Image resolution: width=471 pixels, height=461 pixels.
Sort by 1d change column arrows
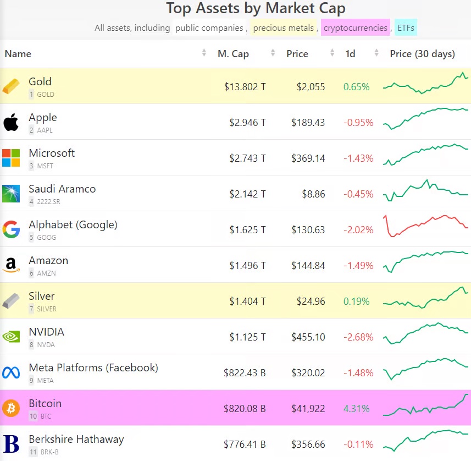click(376, 53)
